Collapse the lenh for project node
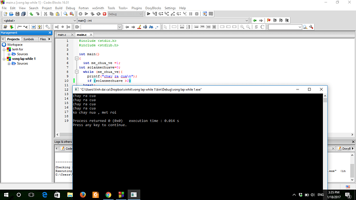Viewport: 356px width, 200px height. coord(4,50)
